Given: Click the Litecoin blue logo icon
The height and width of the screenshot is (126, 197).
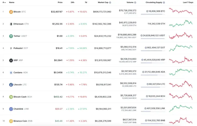Looking at the screenshot, I should (11, 85).
